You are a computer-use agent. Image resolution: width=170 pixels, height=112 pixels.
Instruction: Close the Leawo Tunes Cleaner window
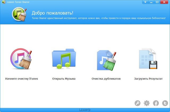[x=164, y=2]
